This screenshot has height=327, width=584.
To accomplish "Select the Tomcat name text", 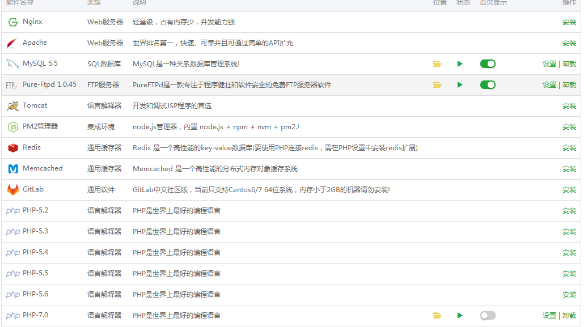I will click(x=35, y=105).
